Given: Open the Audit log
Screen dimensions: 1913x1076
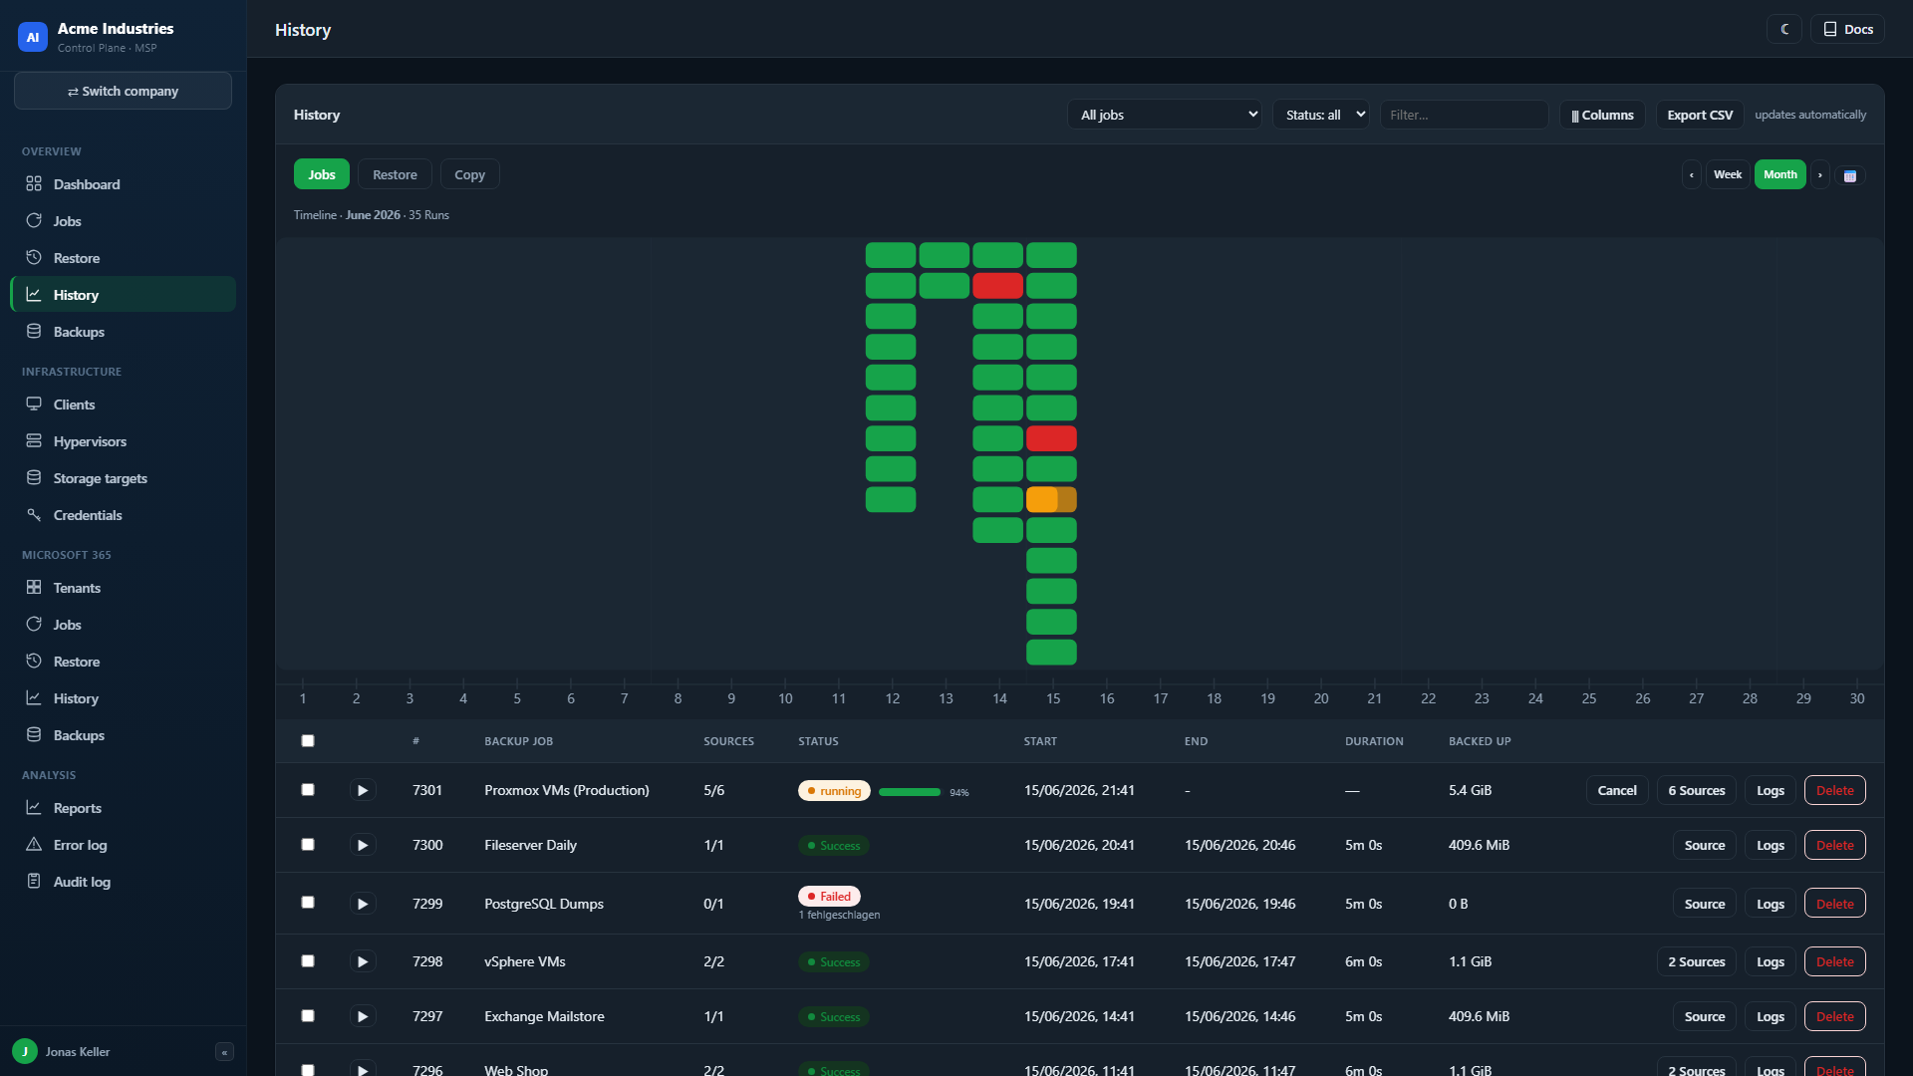Looking at the screenshot, I should point(123,882).
